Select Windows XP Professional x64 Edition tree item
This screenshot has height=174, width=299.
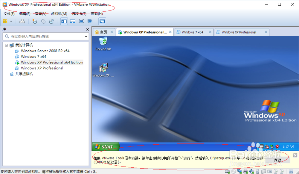pyautogui.click(x=52, y=62)
